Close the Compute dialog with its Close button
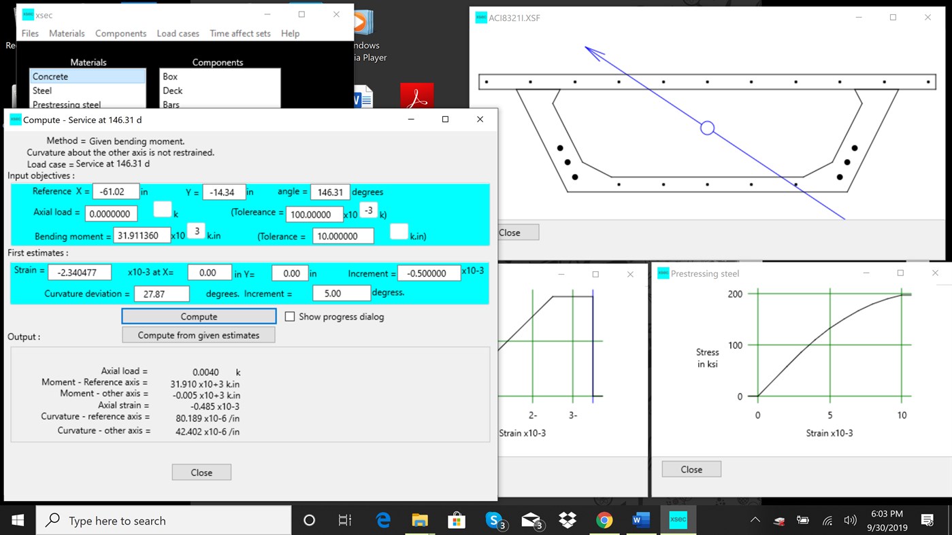 click(x=201, y=471)
